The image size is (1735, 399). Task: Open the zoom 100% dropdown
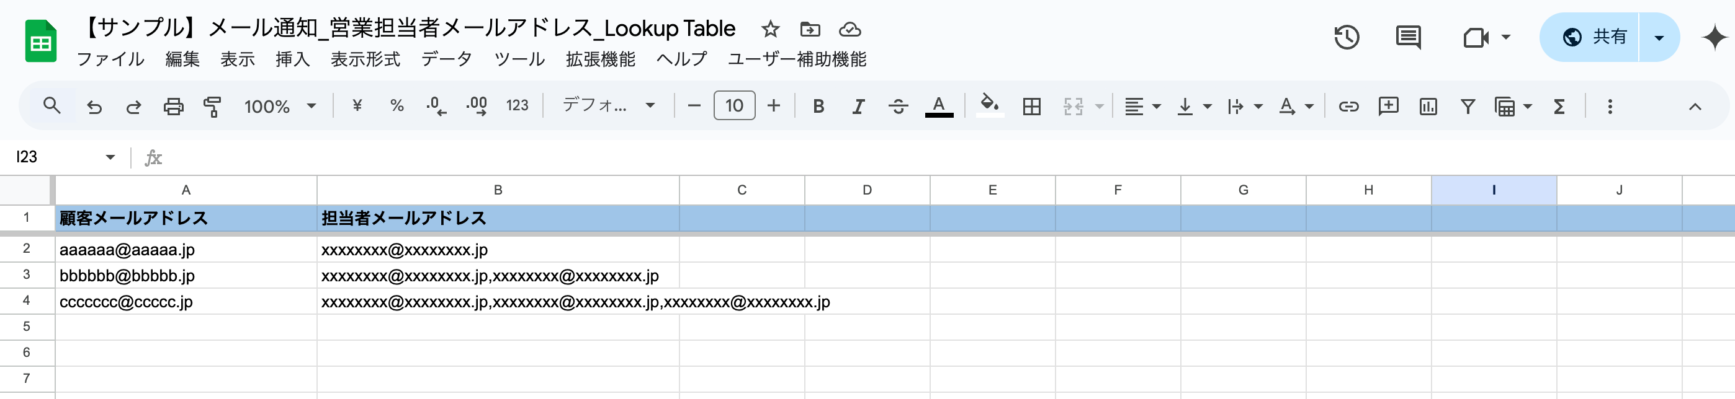click(279, 107)
